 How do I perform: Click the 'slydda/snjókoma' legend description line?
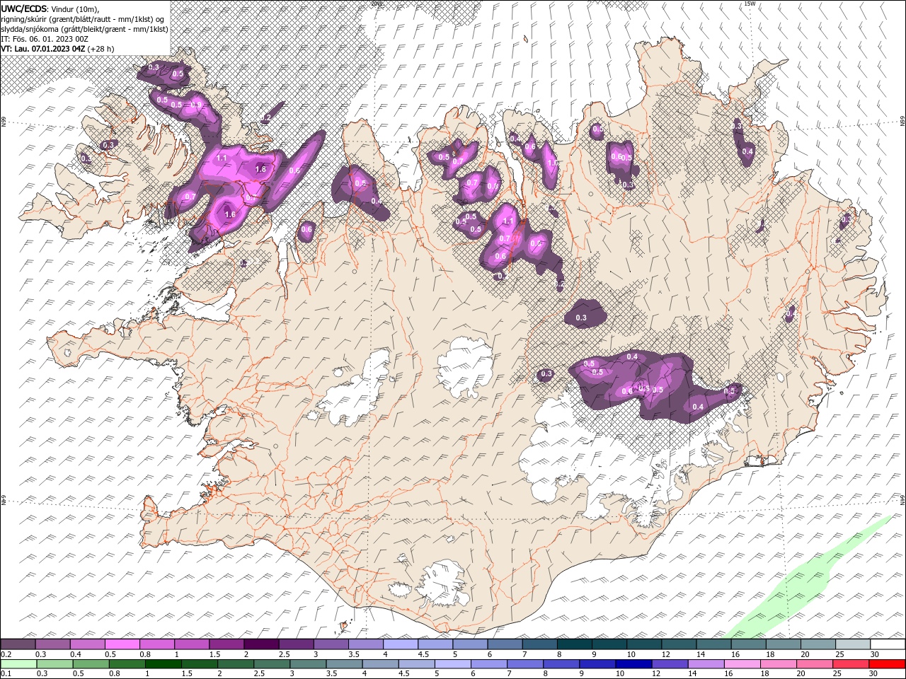(84, 29)
